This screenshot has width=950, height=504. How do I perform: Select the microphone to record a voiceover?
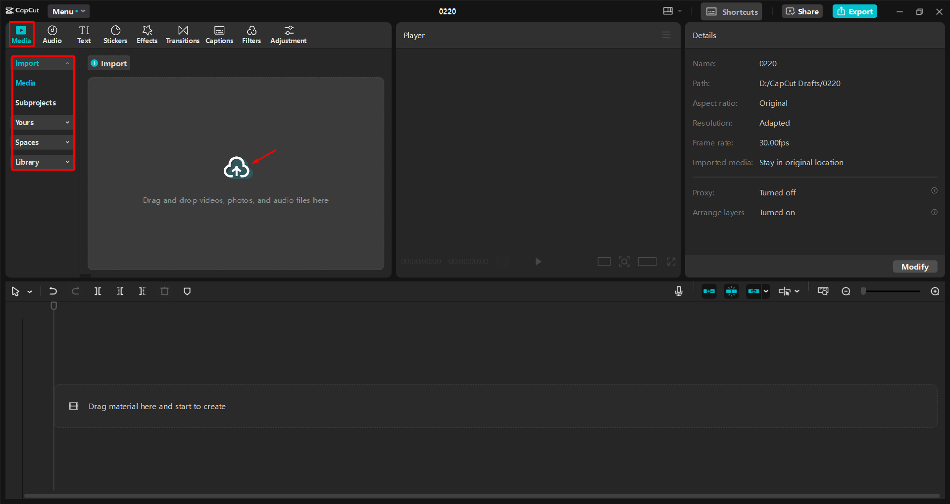(678, 291)
